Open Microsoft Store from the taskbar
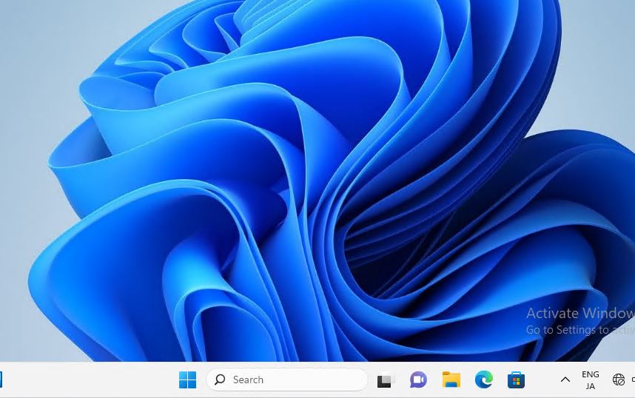The width and height of the screenshot is (635, 398). pyautogui.click(x=517, y=380)
